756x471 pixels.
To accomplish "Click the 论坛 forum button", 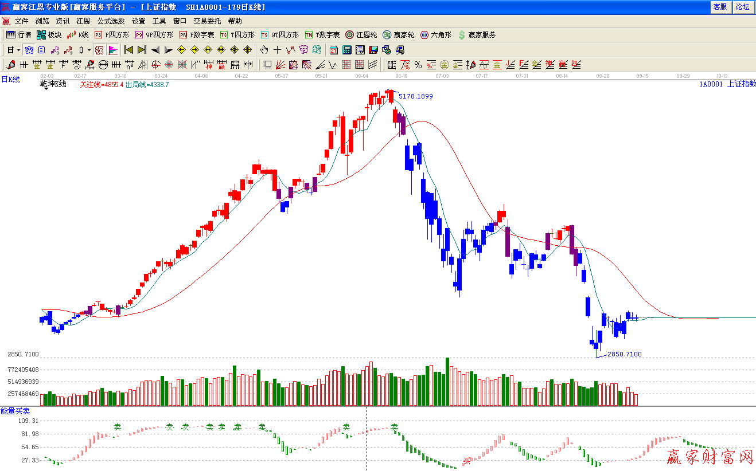I will click(x=742, y=7).
